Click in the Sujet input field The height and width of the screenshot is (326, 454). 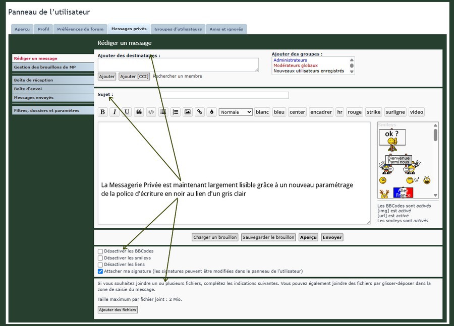[224, 95]
